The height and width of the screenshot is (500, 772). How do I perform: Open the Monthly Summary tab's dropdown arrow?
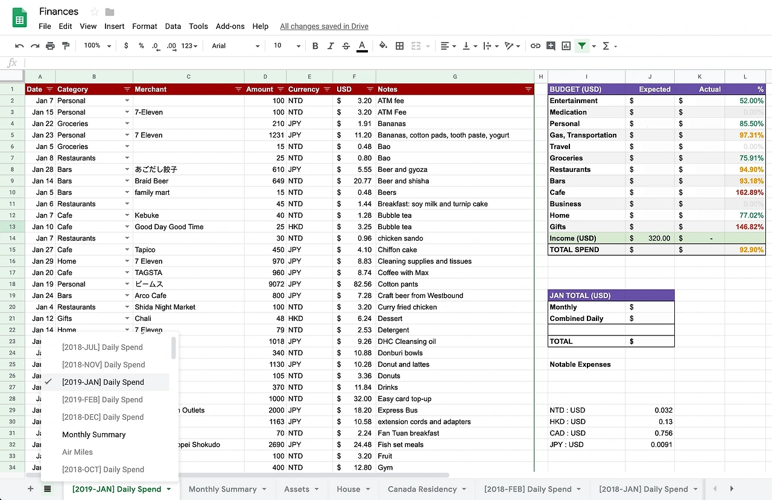[264, 490]
